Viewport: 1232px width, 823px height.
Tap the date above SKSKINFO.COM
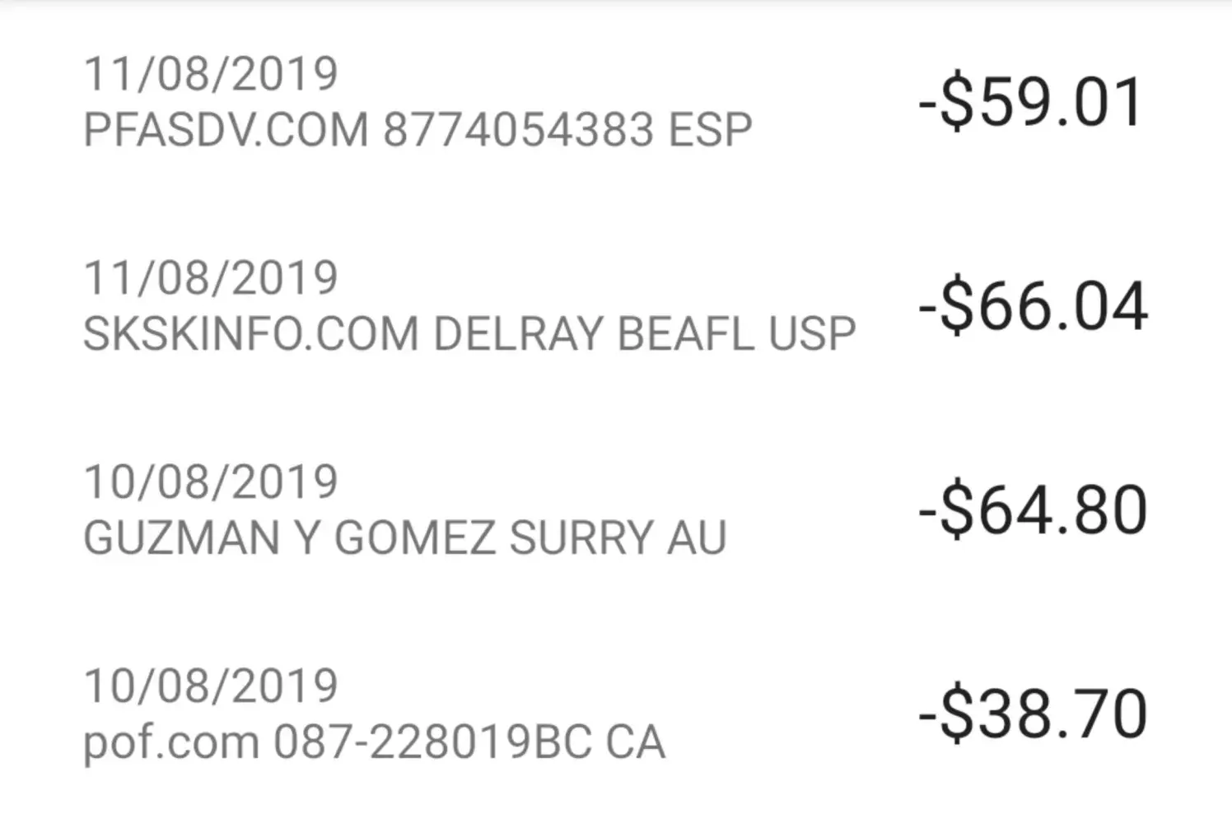pyautogui.click(x=211, y=277)
